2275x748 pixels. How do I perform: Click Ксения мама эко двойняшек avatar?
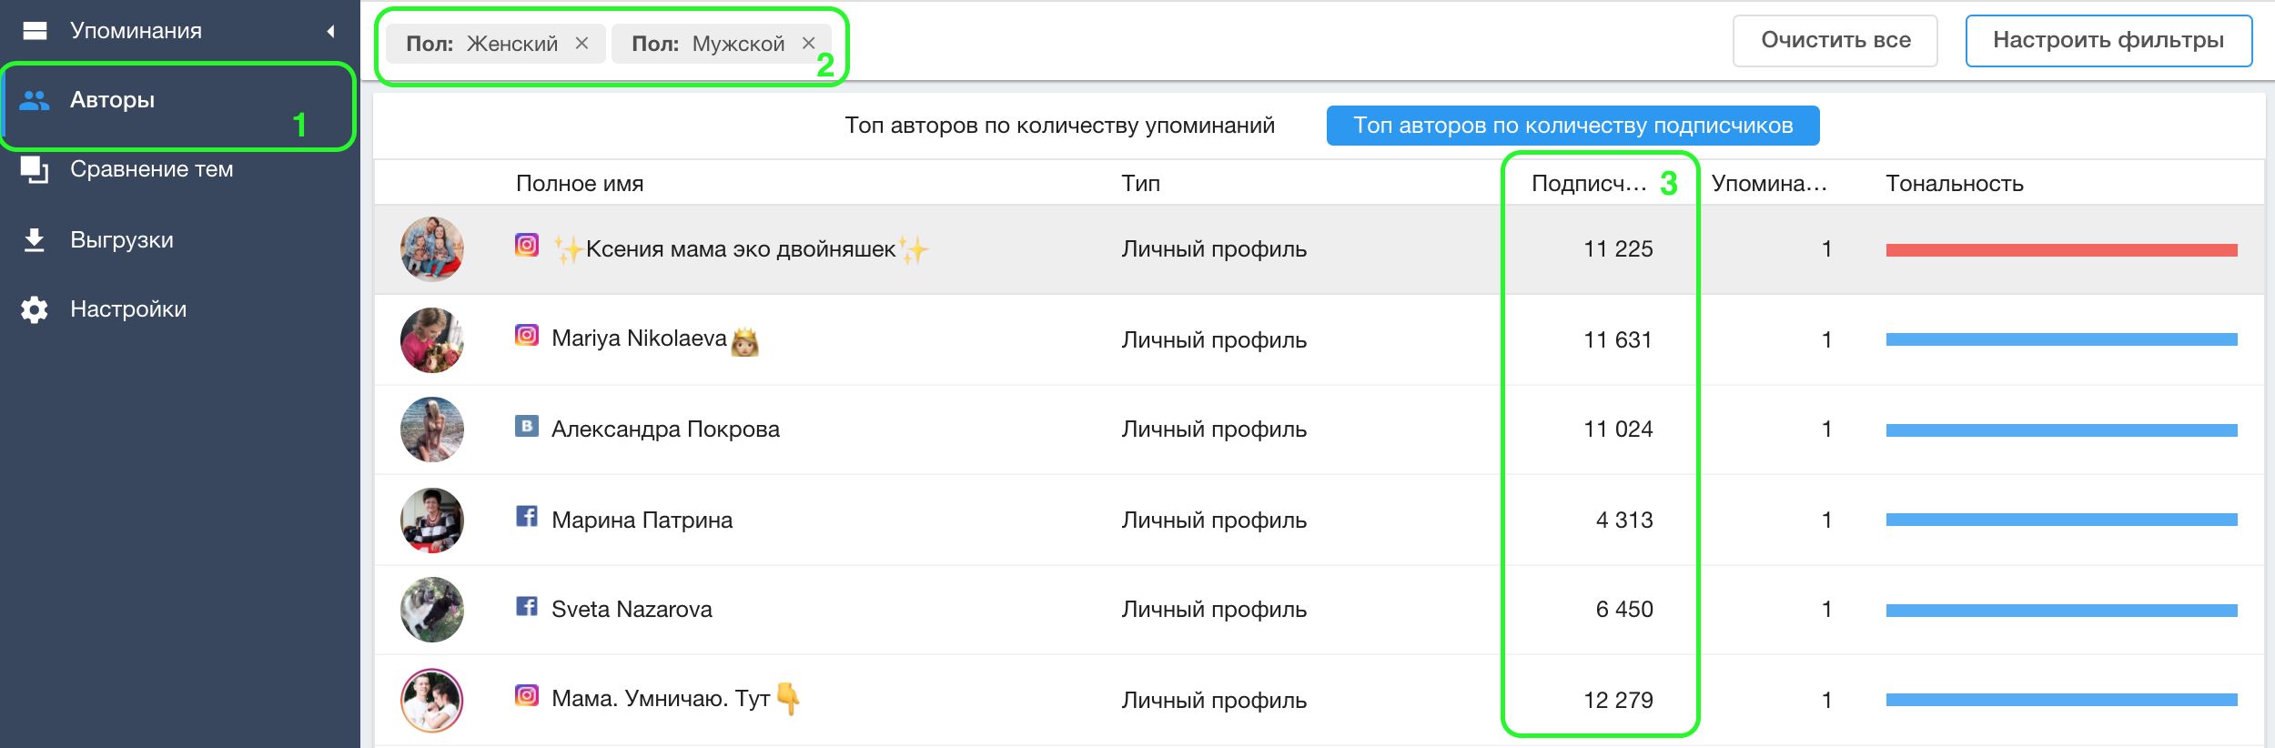tap(432, 249)
